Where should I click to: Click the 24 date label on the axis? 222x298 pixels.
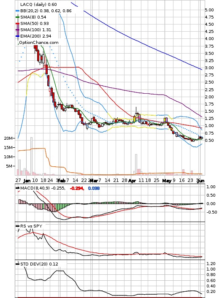click(x=50, y=180)
